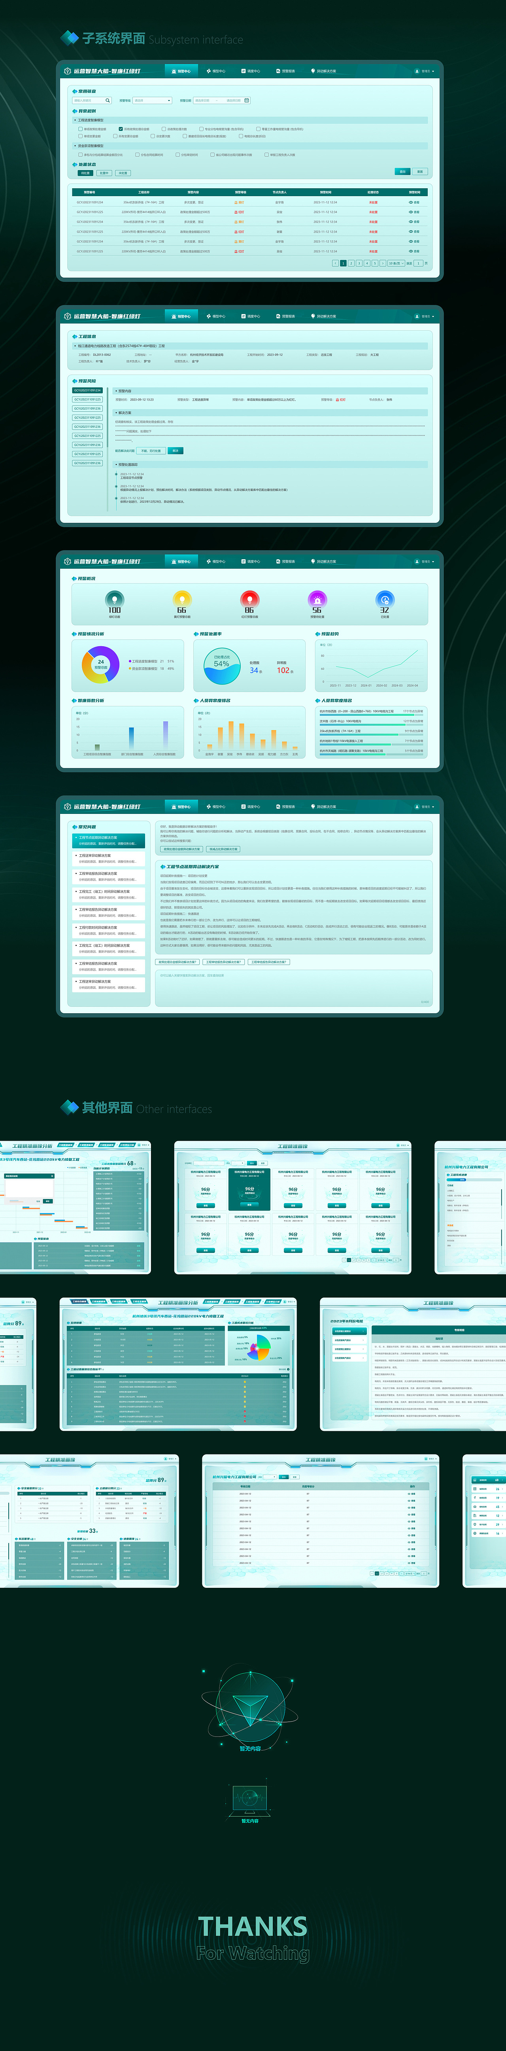Screen dimensions: 506x2051
Task: Tick the 专业分包电缆 checkbox
Action: coord(202,128)
